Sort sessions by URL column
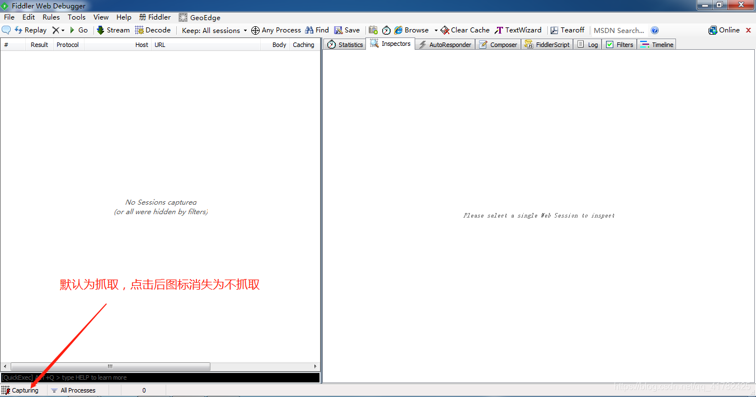Image resolution: width=756 pixels, height=397 pixels. (x=205, y=45)
